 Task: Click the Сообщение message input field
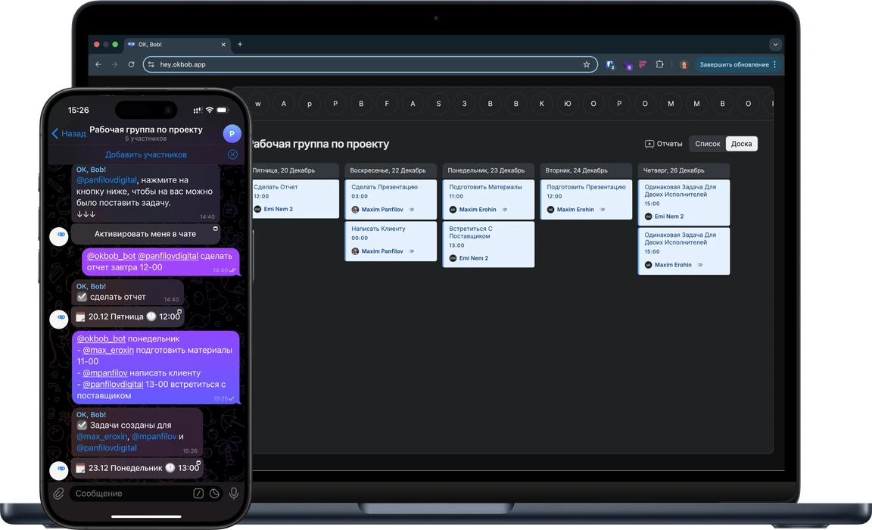point(129,494)
